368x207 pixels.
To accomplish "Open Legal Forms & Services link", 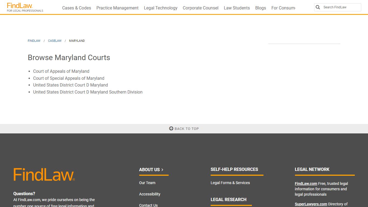I will pos(230,183).
